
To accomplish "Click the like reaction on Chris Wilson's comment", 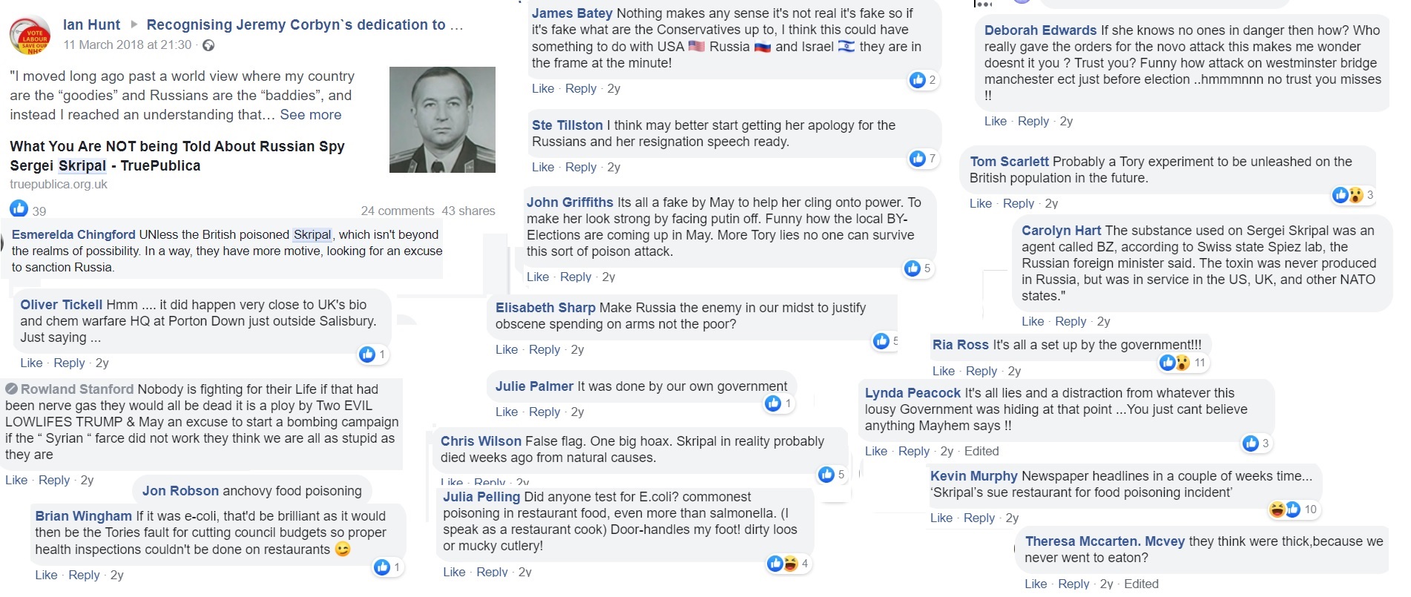I will pos(826,475).
